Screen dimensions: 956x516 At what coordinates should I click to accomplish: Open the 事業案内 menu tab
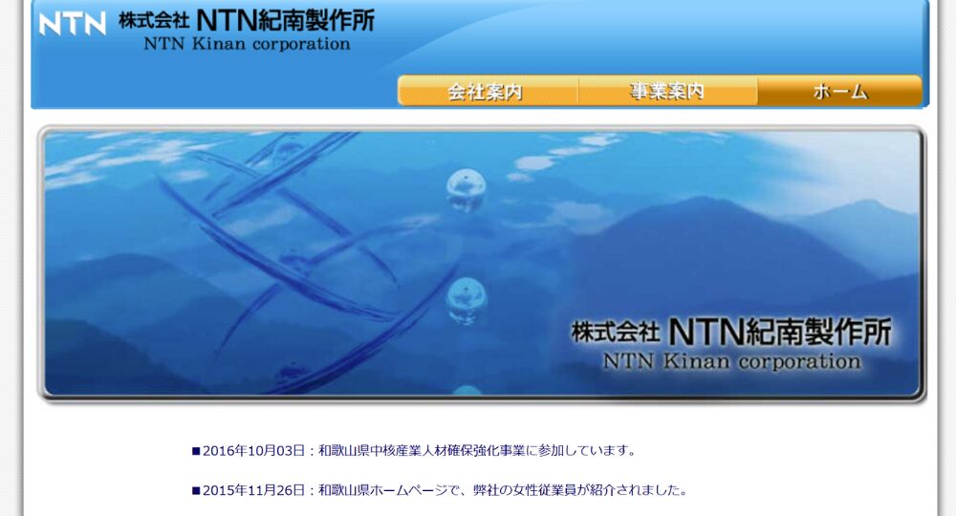pos(667,91)
